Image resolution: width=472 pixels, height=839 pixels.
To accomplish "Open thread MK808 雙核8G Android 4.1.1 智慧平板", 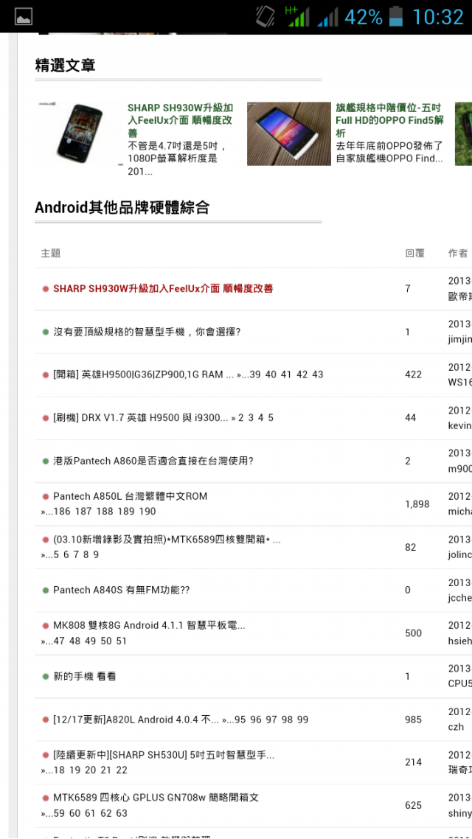I will coord(149,625).
